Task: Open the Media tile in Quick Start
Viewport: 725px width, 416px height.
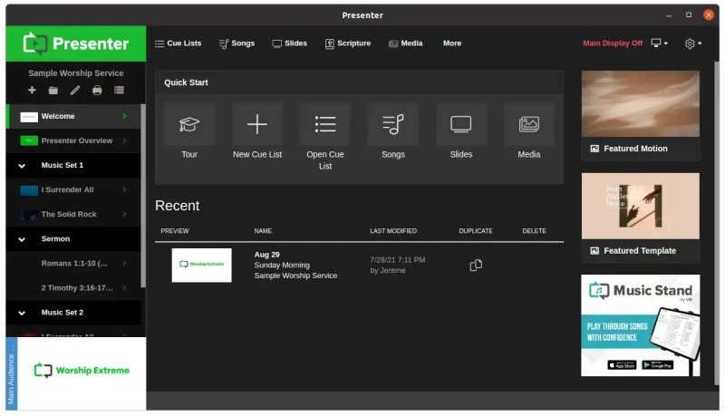Action: click(x=529, y=132)
